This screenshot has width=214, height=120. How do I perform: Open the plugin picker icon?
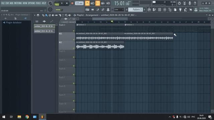pyautogui.click(x=180, y=10)
